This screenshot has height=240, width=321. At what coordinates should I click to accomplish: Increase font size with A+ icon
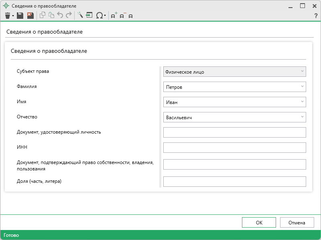point(114,16)
